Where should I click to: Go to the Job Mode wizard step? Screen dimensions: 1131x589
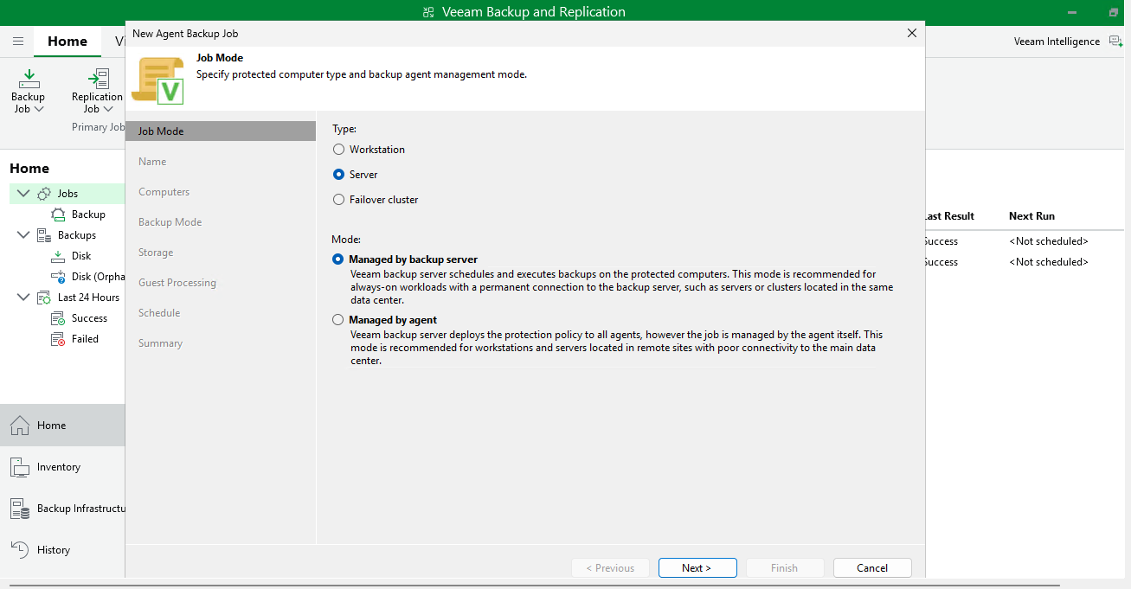(221, 131)
